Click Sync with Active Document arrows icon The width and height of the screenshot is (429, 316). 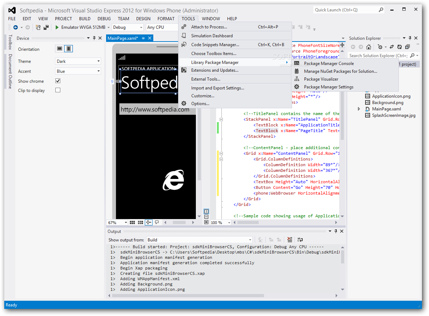click(x=392, y=47)
